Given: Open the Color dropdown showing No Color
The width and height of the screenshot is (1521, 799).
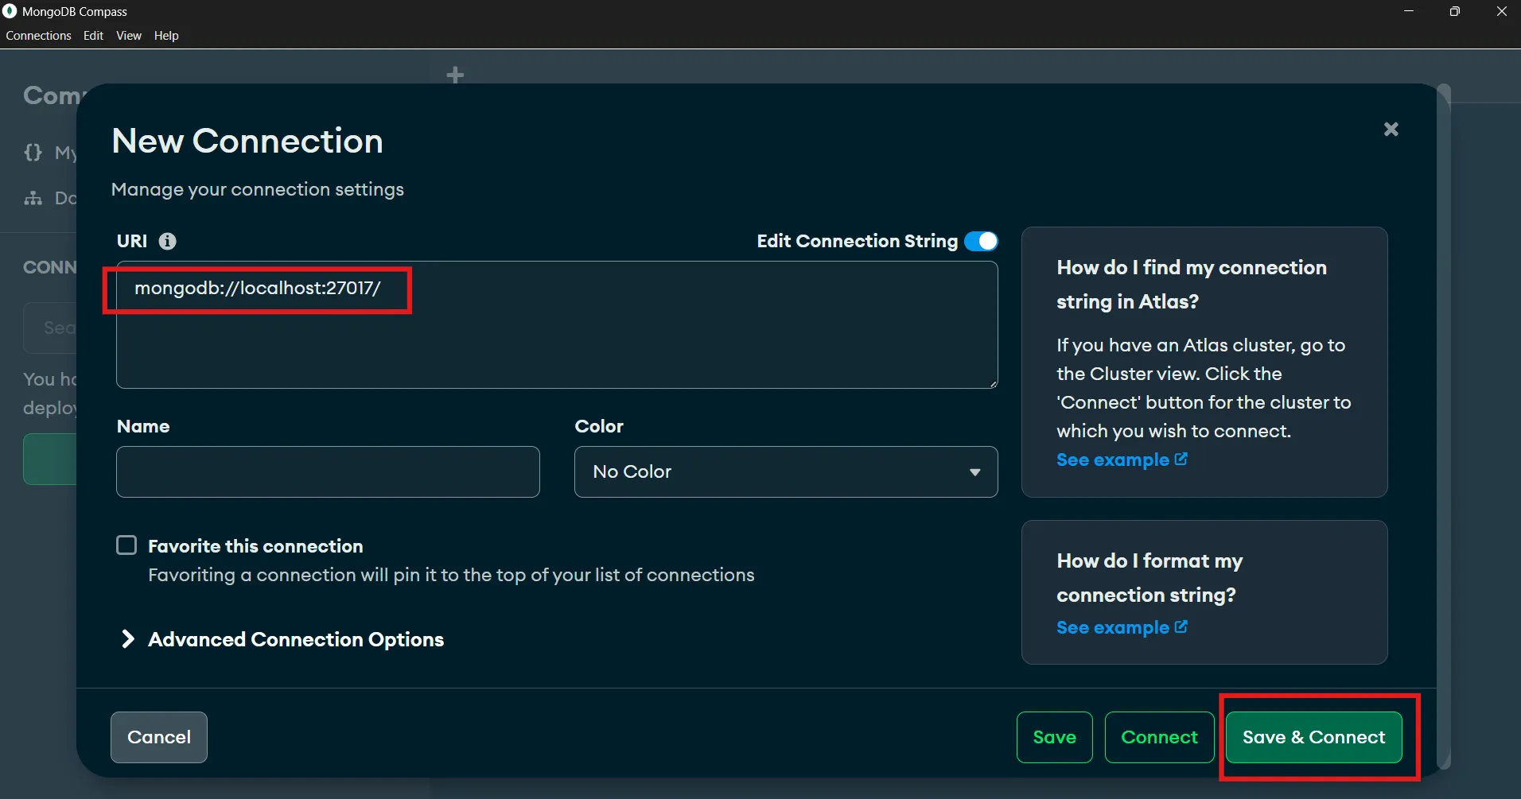Looking at the screenshot, I should pyautogui.click(x=786, y=471).
